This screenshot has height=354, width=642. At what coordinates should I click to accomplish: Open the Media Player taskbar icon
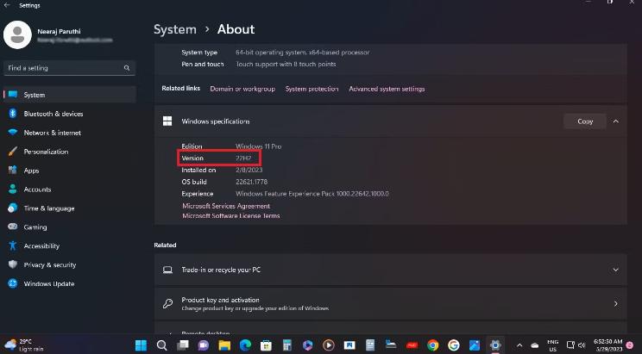point(329,345)
